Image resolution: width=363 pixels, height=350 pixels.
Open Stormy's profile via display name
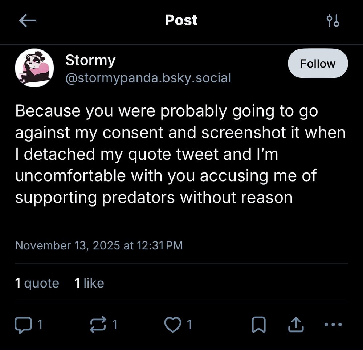[90, 60]
